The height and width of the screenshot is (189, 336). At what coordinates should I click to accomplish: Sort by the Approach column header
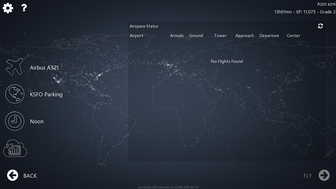click(245, 36)
